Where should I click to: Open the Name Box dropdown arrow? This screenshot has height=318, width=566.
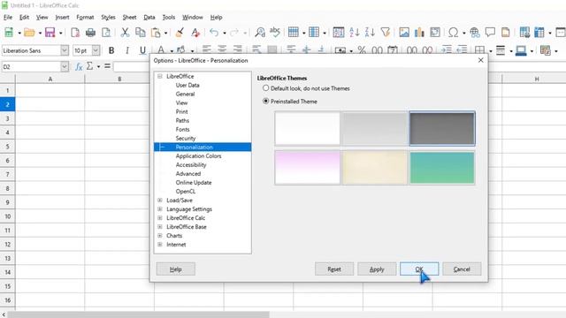(x=65, y=67)
